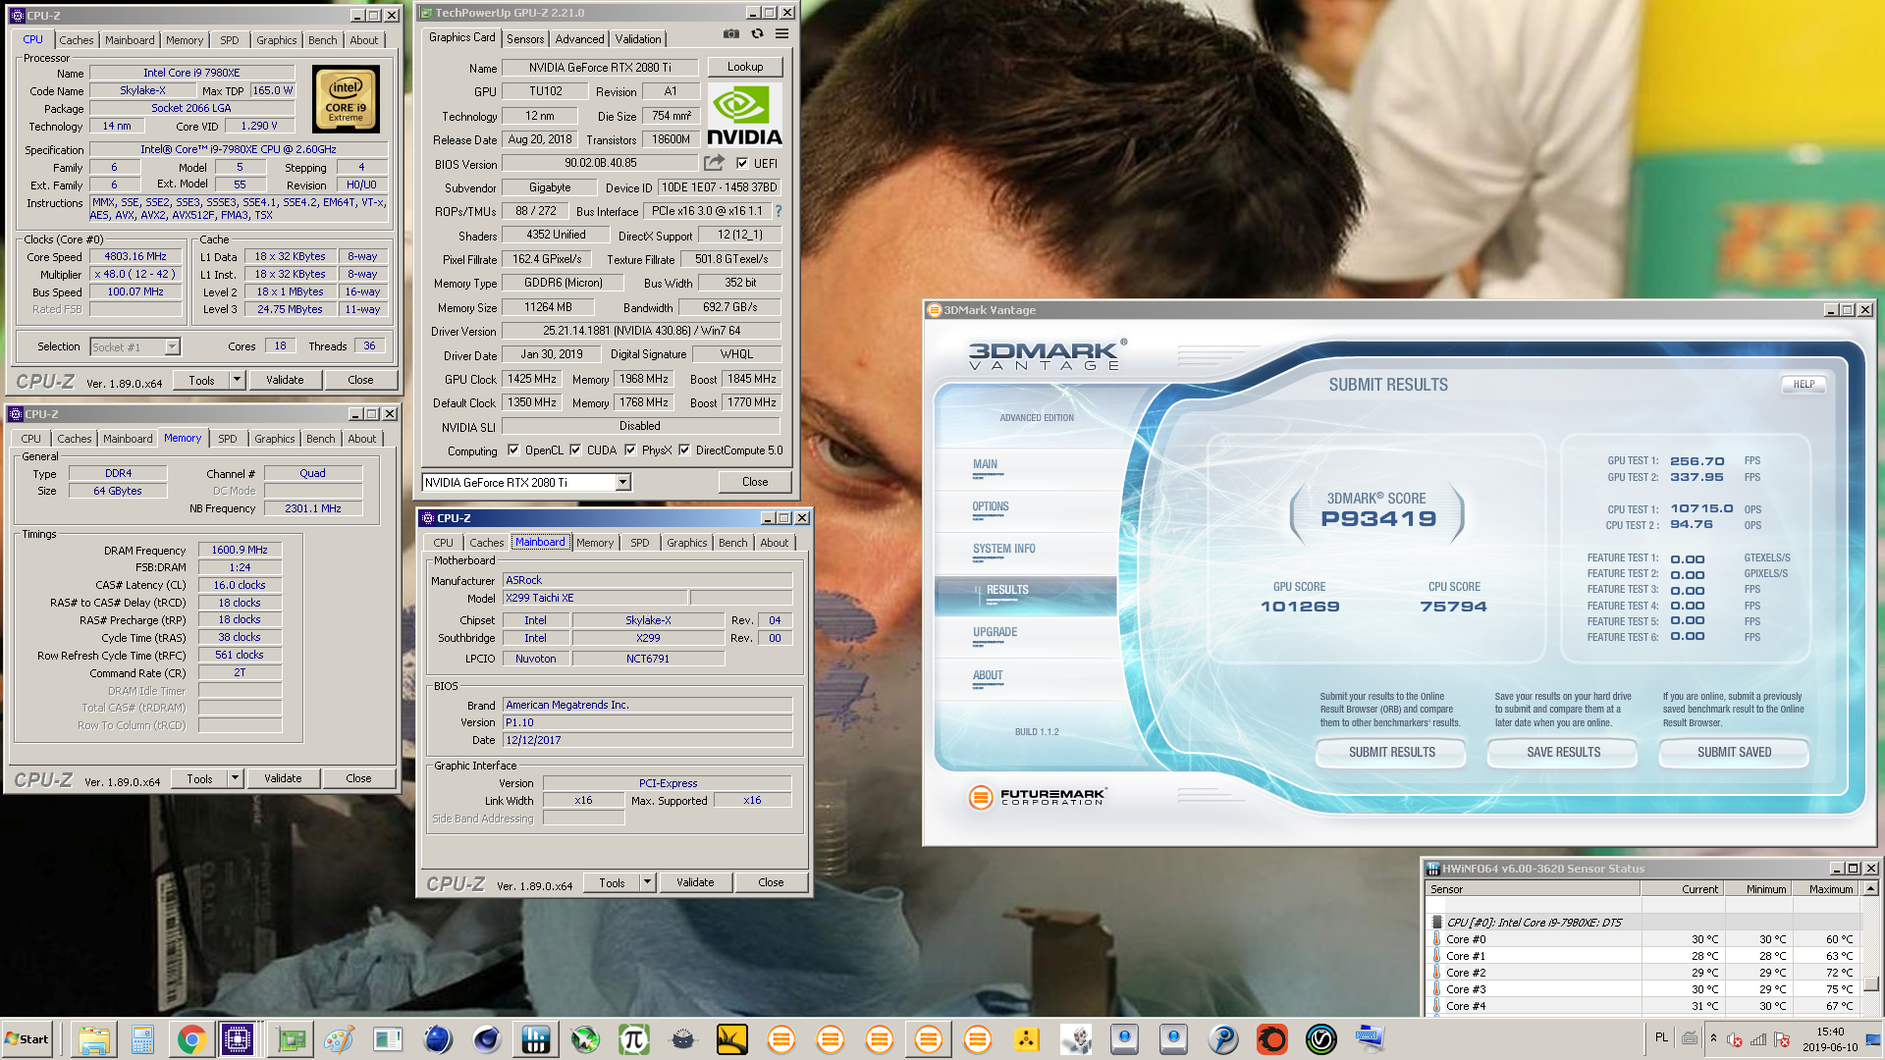Click the Futuremark logo in 3DMark Vantage
Image resolution: width=1885 pixels, height=1060 pixels.
tap(1038, 797)
